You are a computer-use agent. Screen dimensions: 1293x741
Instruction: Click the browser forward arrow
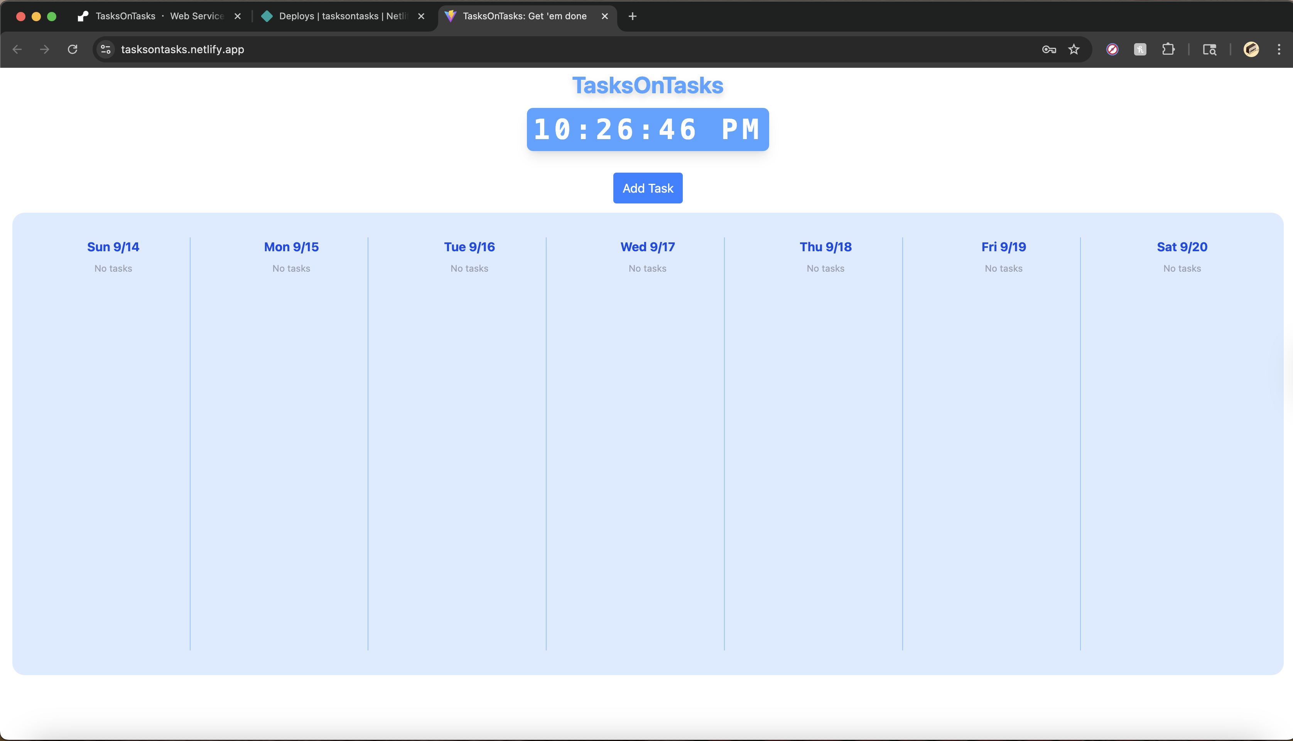click(45, 49)
